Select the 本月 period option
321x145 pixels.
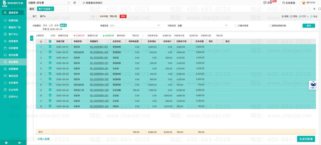point(45,26)
